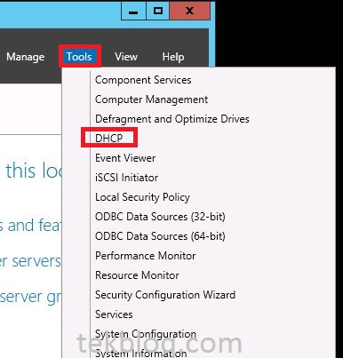Launch Event Viewer

click(125, 158)
